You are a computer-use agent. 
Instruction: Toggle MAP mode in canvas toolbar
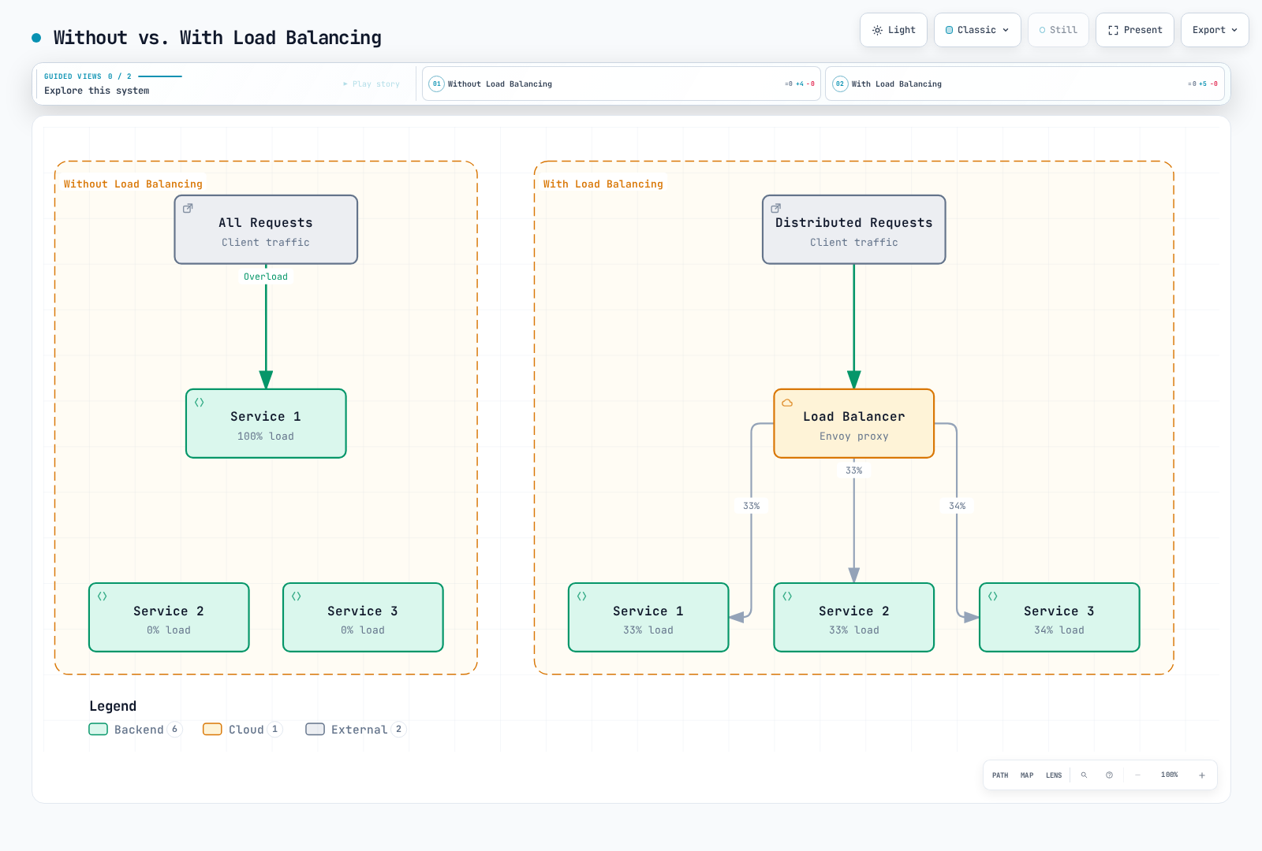tap(1027, 775)
